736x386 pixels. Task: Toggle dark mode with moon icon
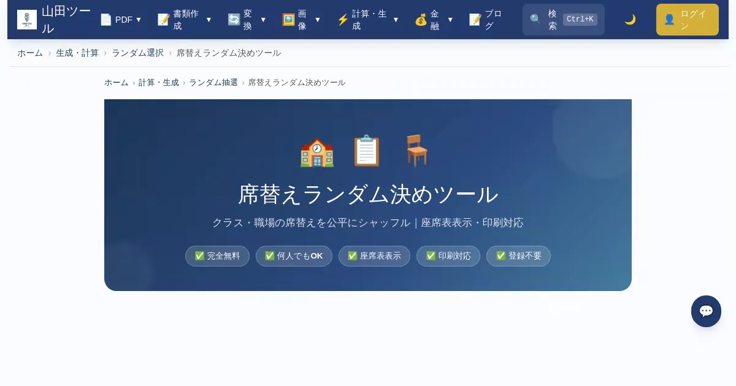coord(630,20)
